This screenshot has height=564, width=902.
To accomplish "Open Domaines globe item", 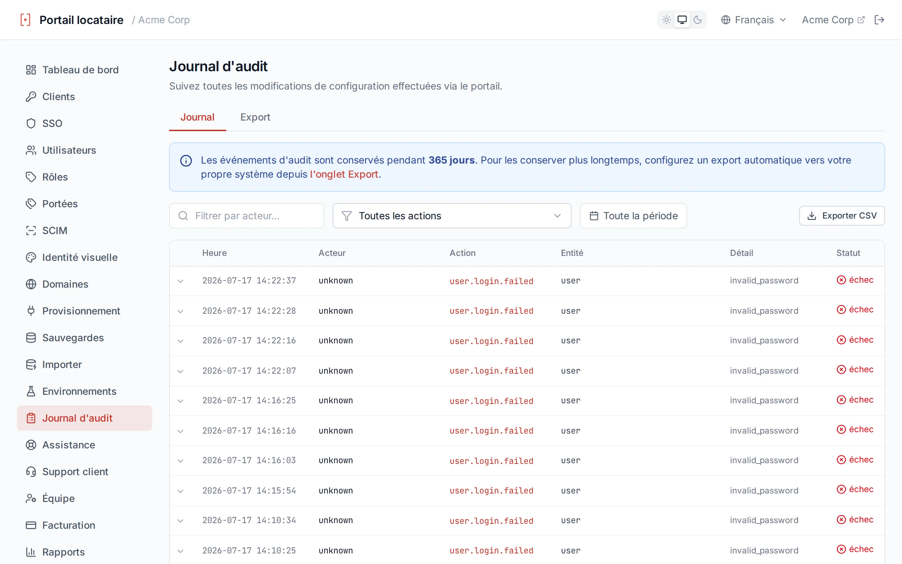I will point(85,284).
